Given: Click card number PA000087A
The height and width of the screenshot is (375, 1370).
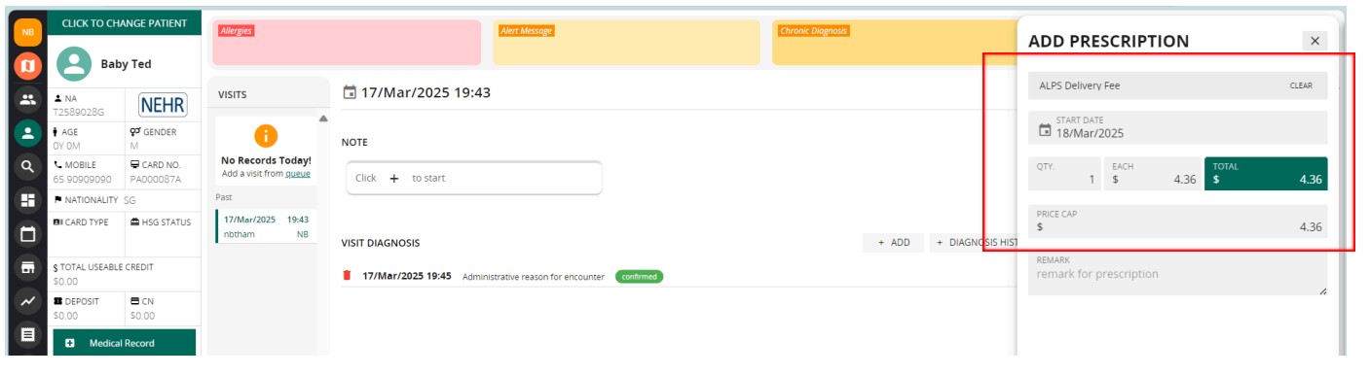Looking at the screenshot, I should 156,180.
